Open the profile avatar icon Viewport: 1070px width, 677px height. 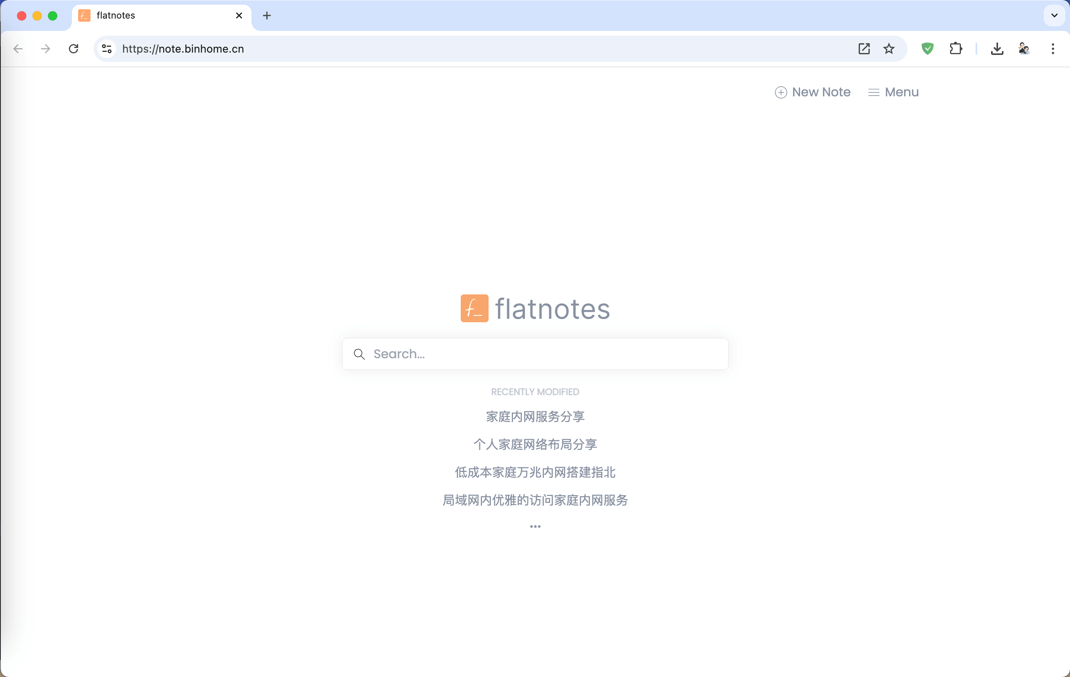[1024, 49]
